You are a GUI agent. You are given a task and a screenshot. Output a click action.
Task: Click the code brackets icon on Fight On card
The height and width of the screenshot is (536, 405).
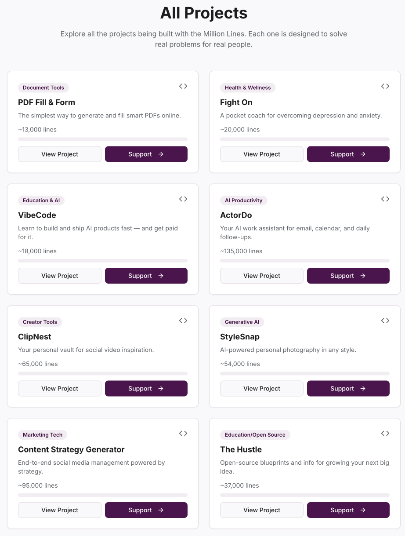coord(385,86)
